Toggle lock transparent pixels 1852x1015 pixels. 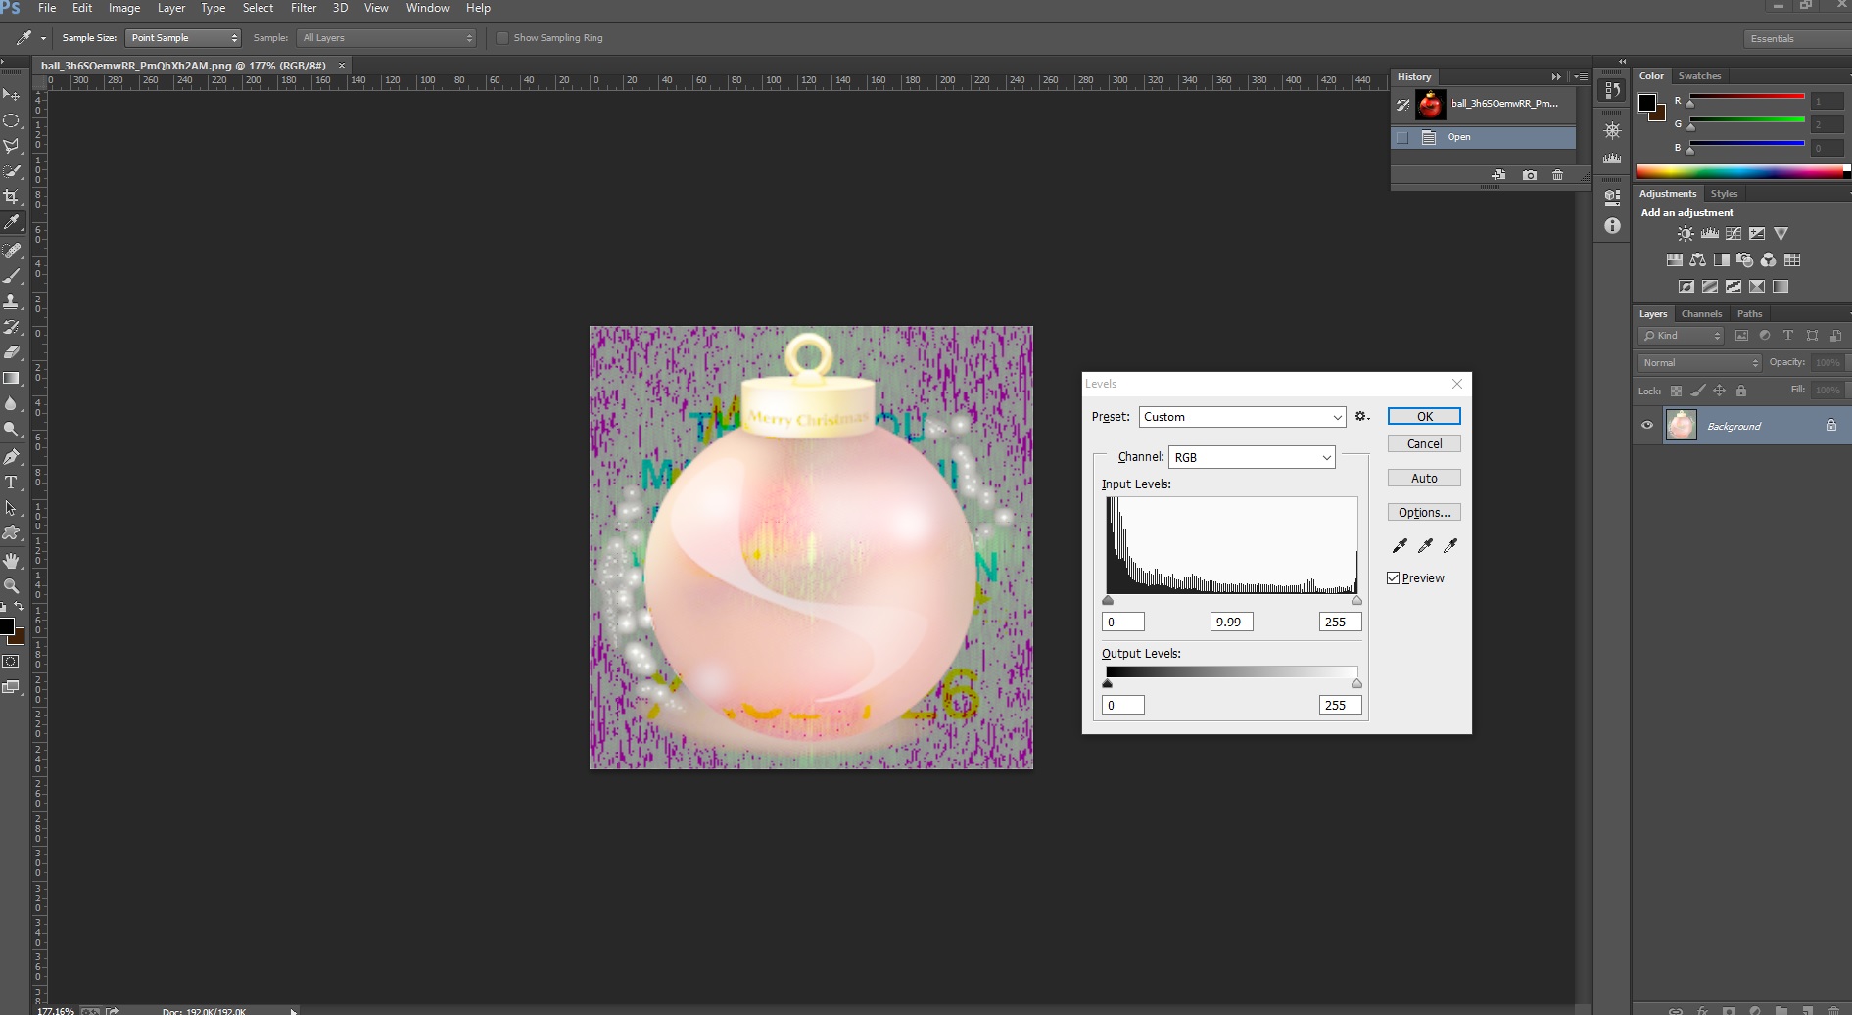[x=1676, y=391]
